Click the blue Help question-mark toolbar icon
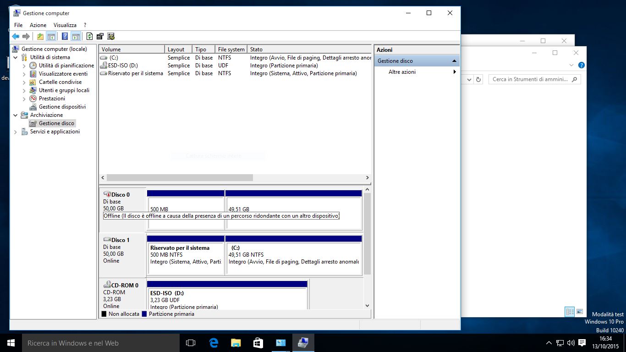The width and height of the screenshot is (626, 352). 65,37
